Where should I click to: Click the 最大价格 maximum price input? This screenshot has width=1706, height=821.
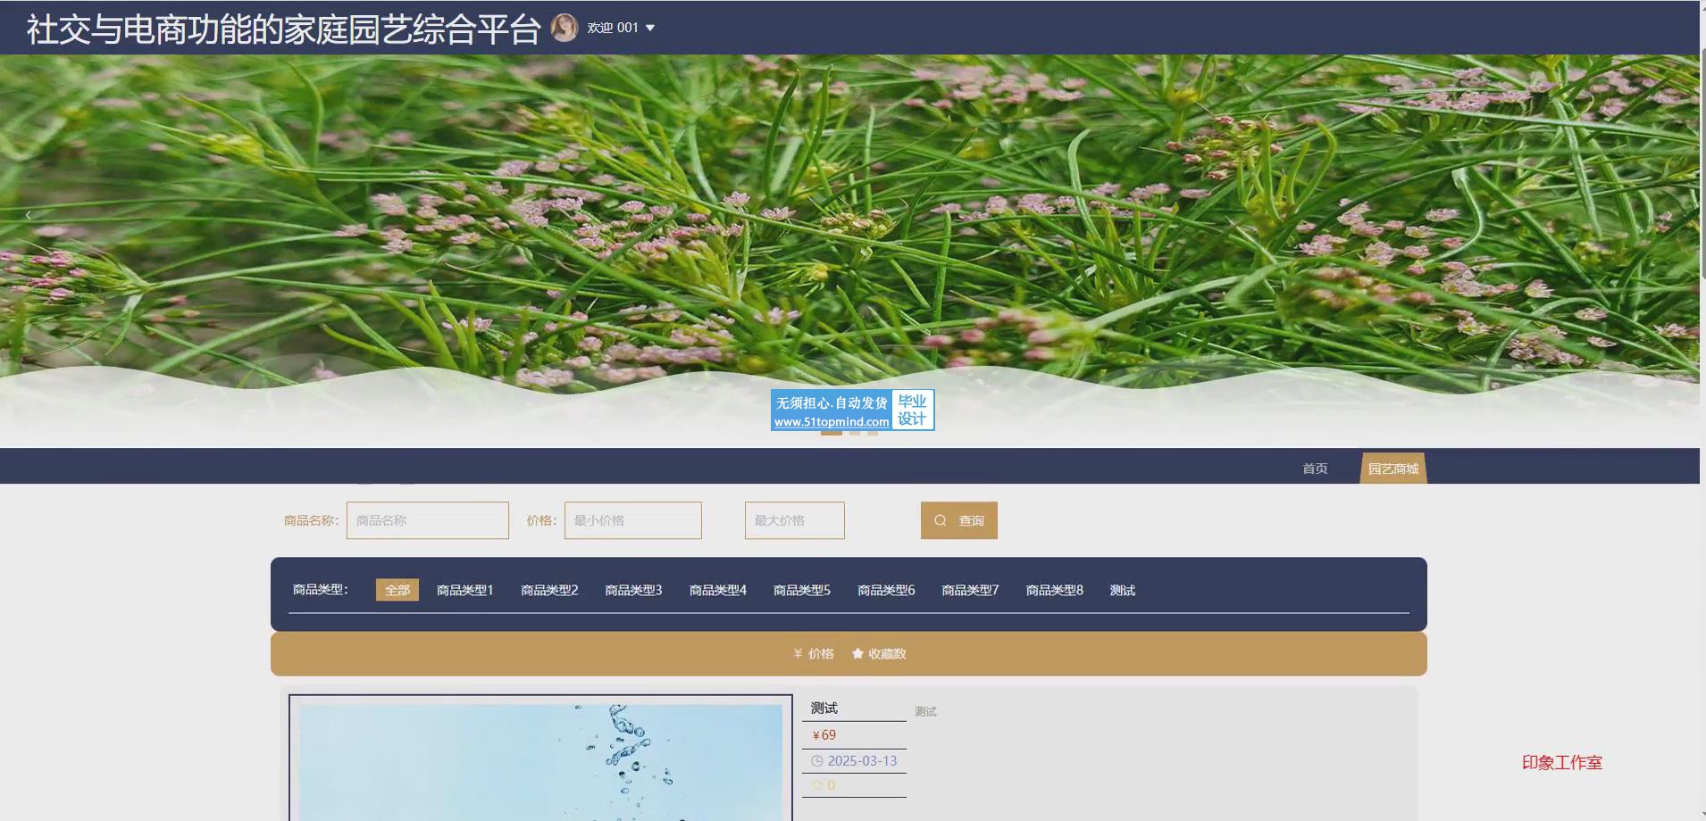tap(794, 520)
